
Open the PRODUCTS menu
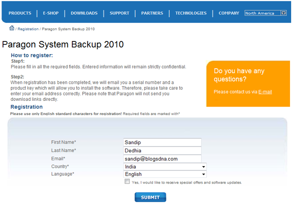pos(20,13)
